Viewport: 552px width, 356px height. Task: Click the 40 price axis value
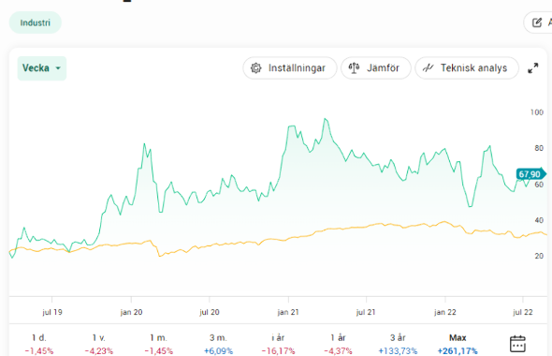pos(539,220)
